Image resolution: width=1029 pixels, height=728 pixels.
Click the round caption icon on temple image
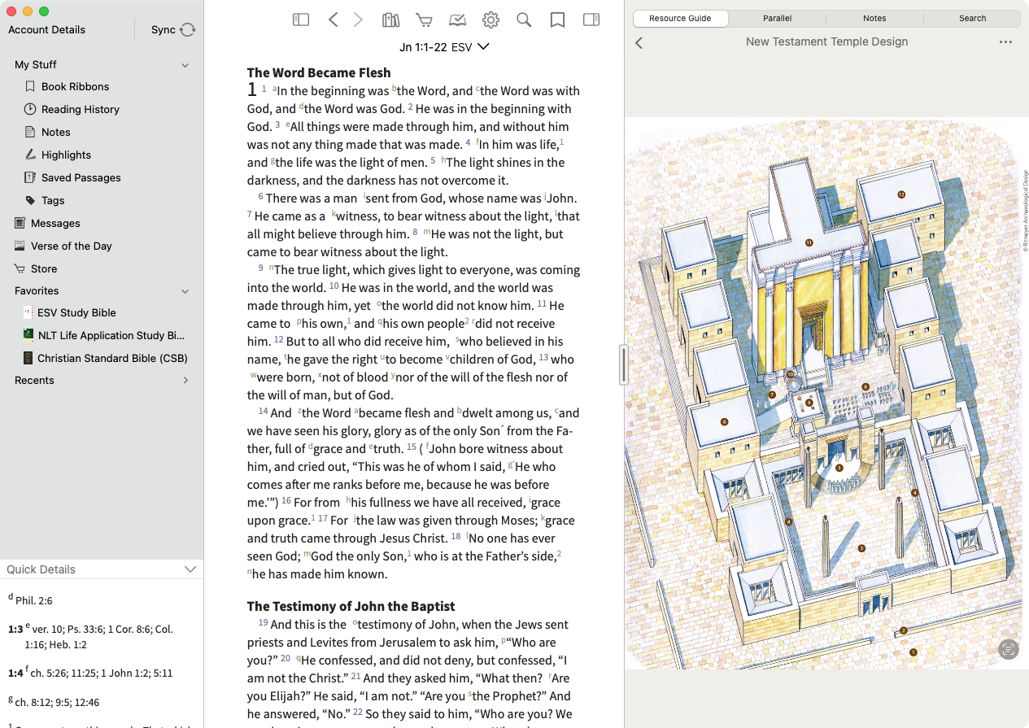pos(1008,648)
